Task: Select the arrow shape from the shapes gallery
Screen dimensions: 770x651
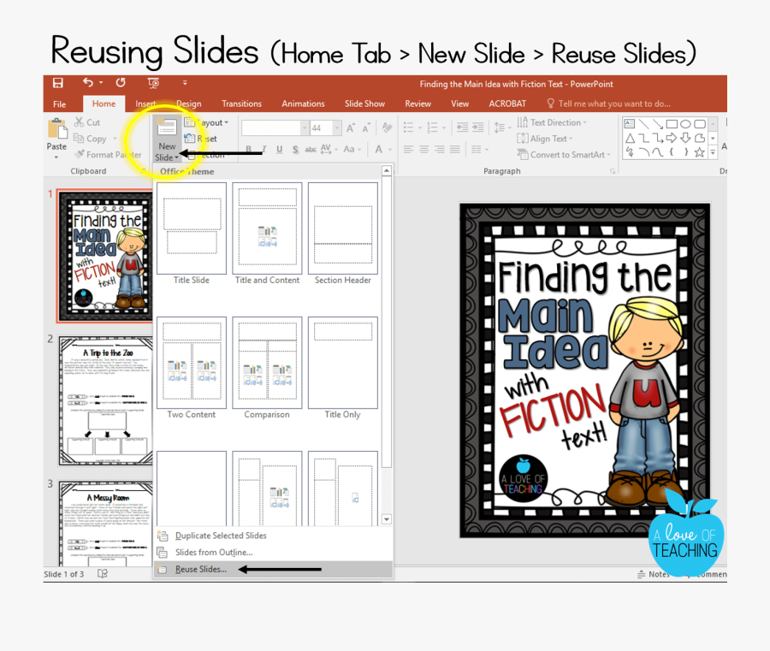Action: 672,139
